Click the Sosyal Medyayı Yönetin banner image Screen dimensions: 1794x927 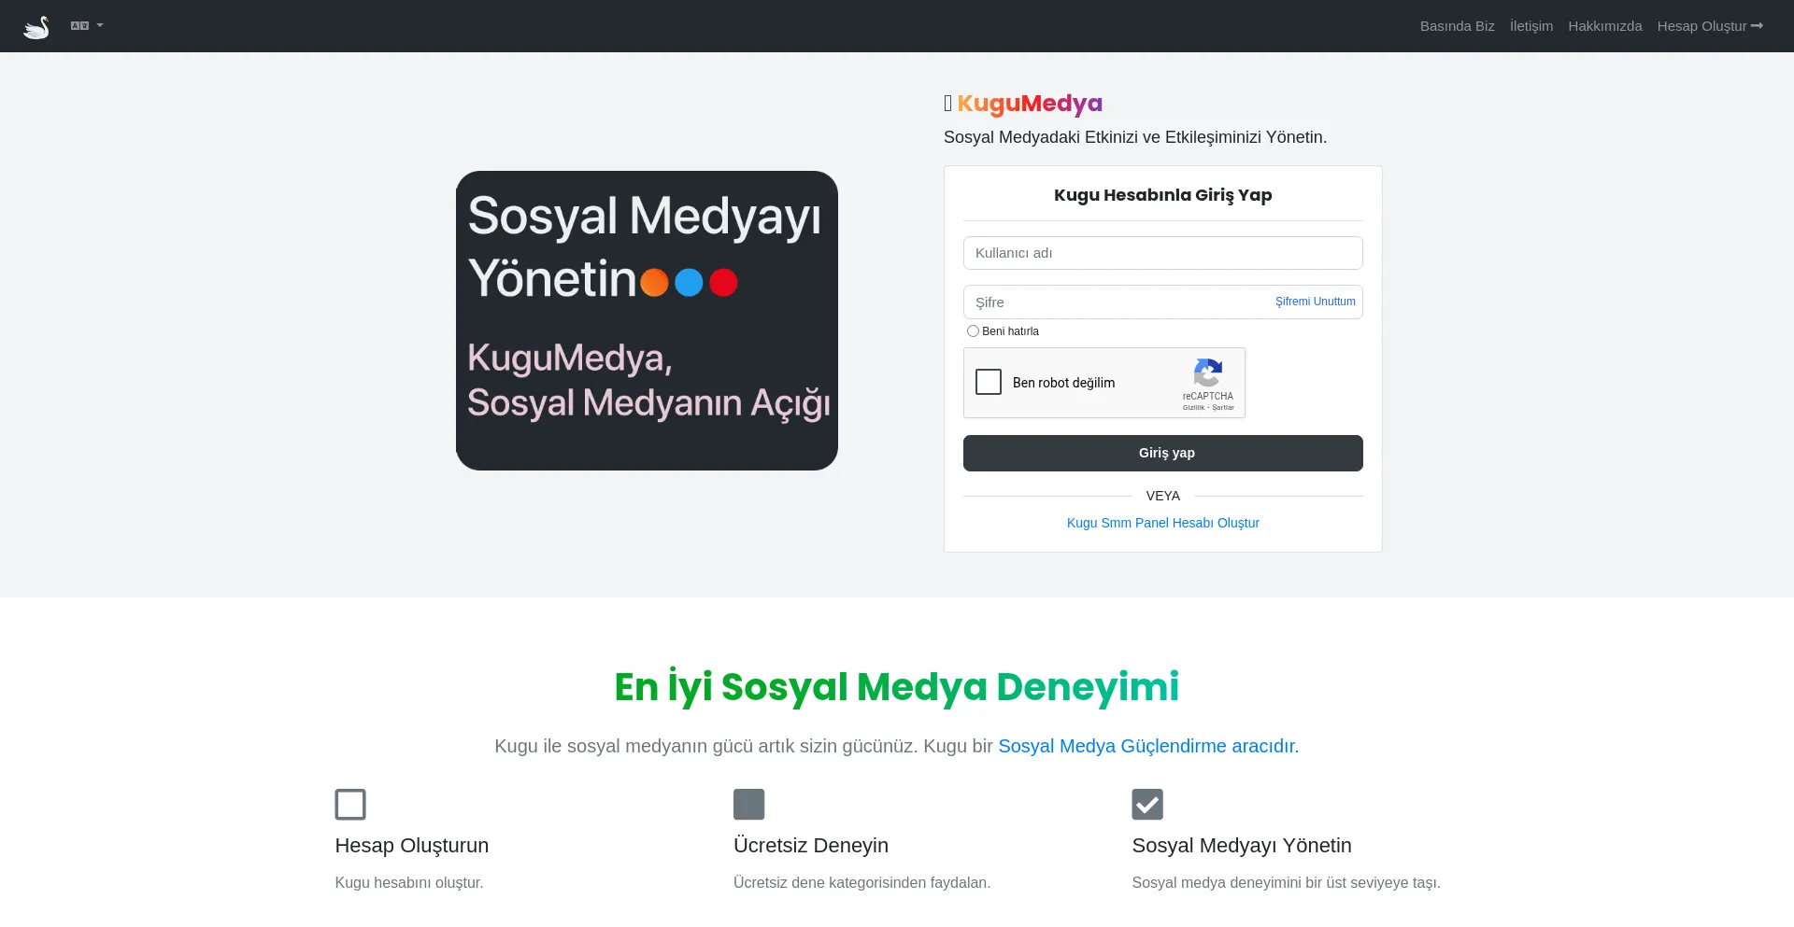click(x=647, y=320)
